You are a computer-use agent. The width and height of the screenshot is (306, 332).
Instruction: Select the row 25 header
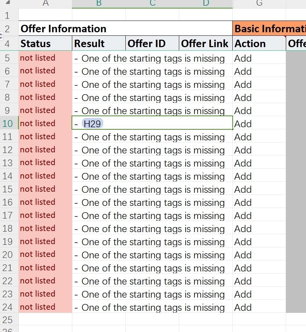(8, 320)
